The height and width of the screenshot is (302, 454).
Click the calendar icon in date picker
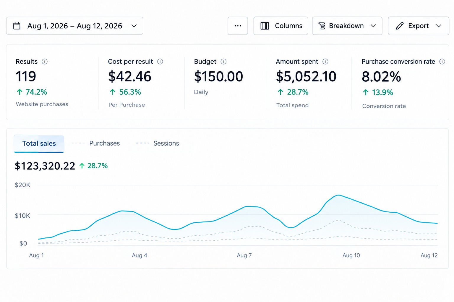17,26
